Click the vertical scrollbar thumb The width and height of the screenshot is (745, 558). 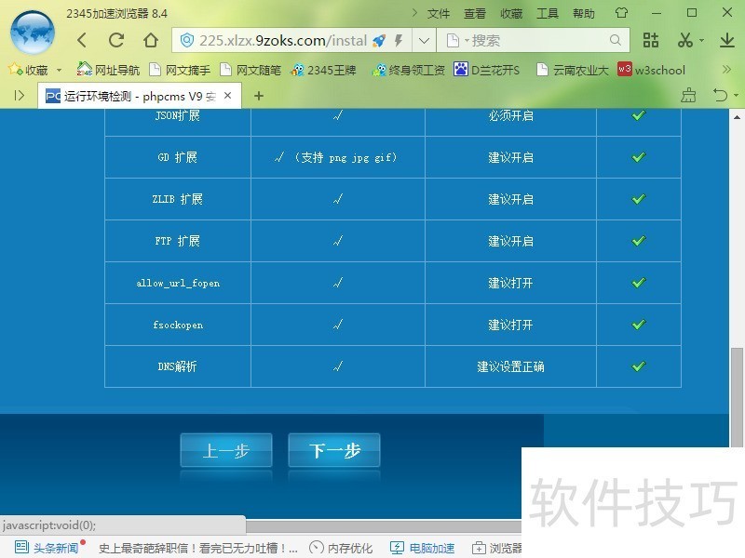pos(737,397)
